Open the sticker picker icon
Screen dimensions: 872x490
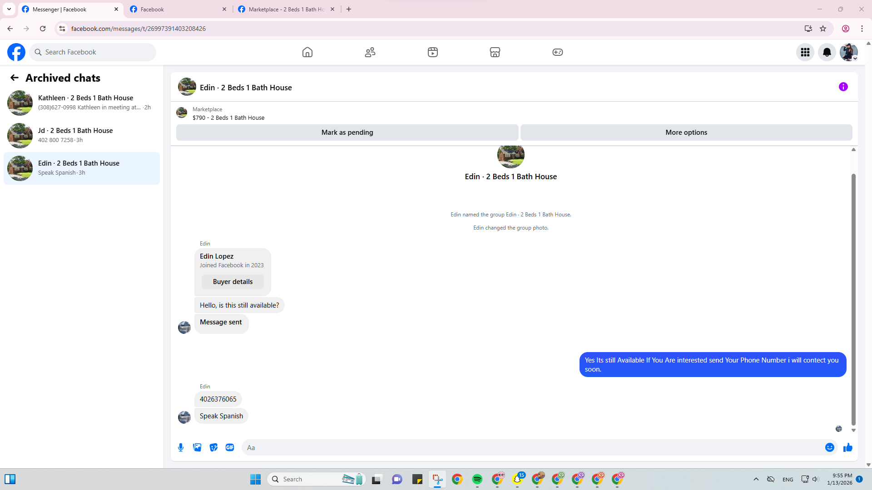pyautogui.click(x=213, y=447)
